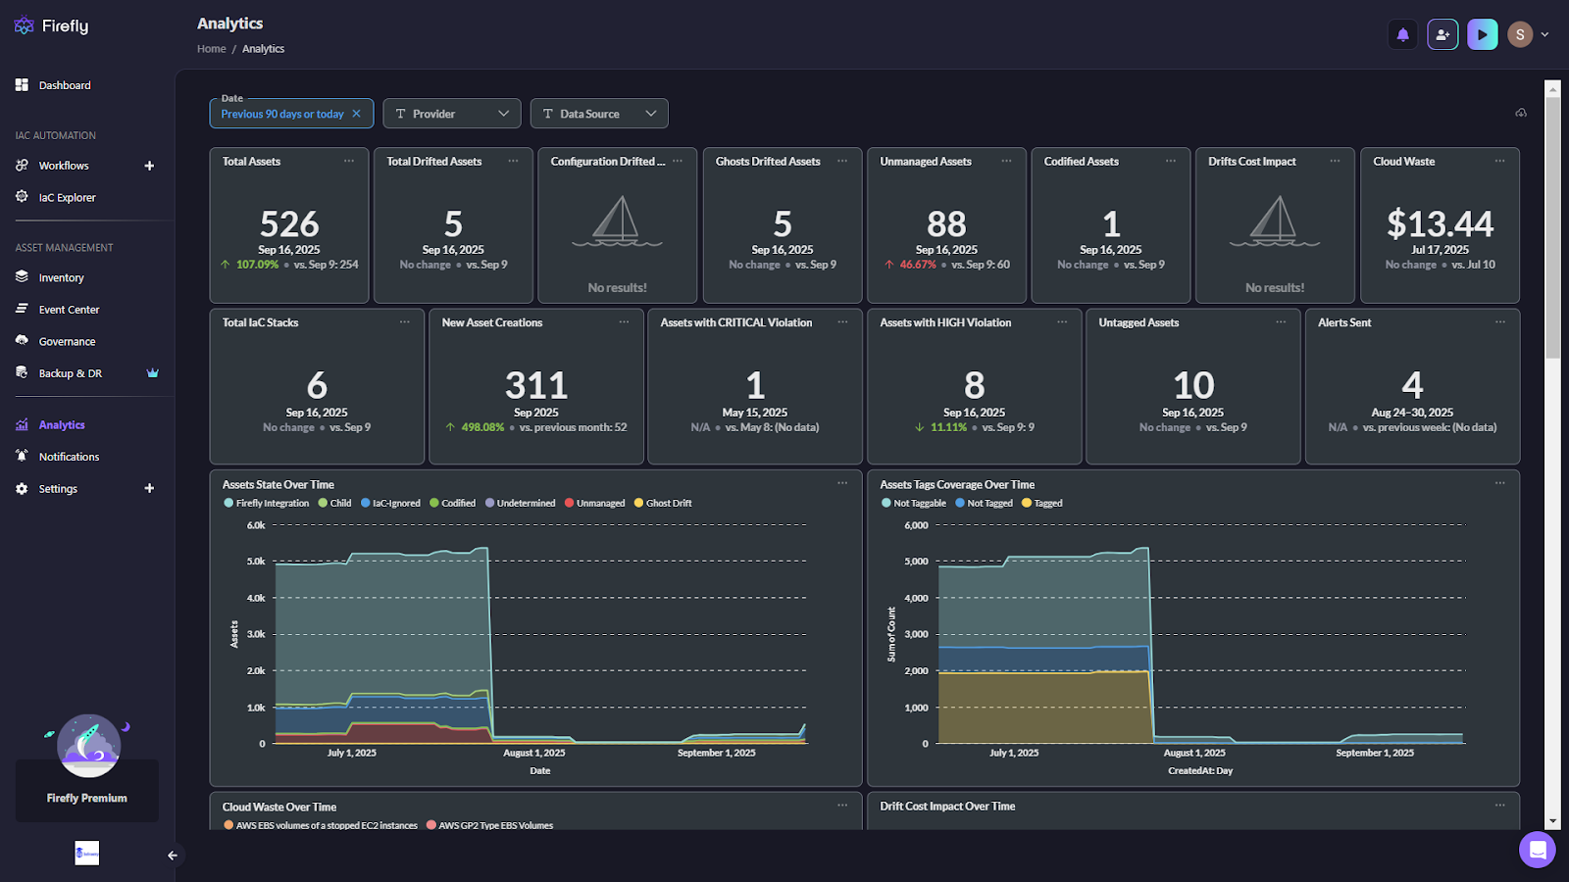Screen dimensions: 1569x882
Task: Expand the user profile chevron
Action: pyautogui.click(x=1544, y=34)
